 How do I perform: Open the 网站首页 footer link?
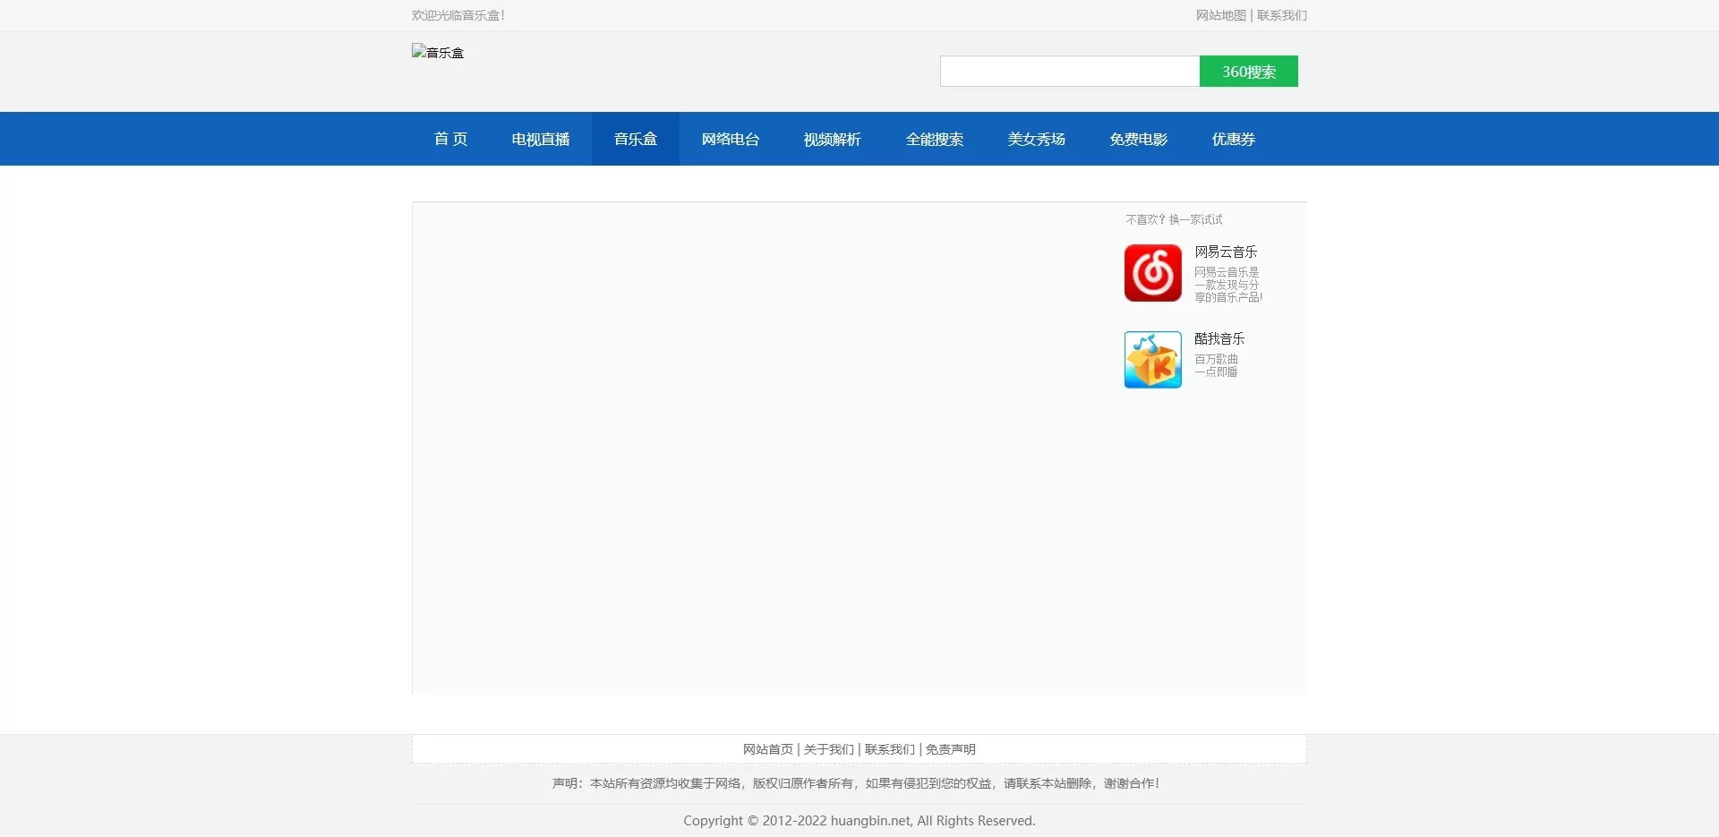[766, 749]
